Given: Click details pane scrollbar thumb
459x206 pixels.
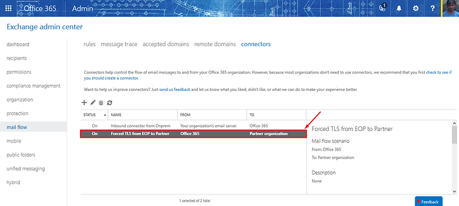Looking at the screenshot, I should pos(454,135).
